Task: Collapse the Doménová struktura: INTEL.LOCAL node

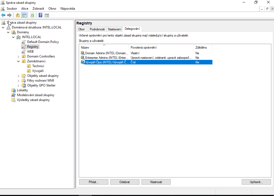Action: [x=3, y=27]
